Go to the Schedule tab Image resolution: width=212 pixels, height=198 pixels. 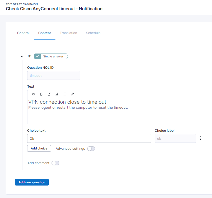pyautogui.click(x=93, y=33)
